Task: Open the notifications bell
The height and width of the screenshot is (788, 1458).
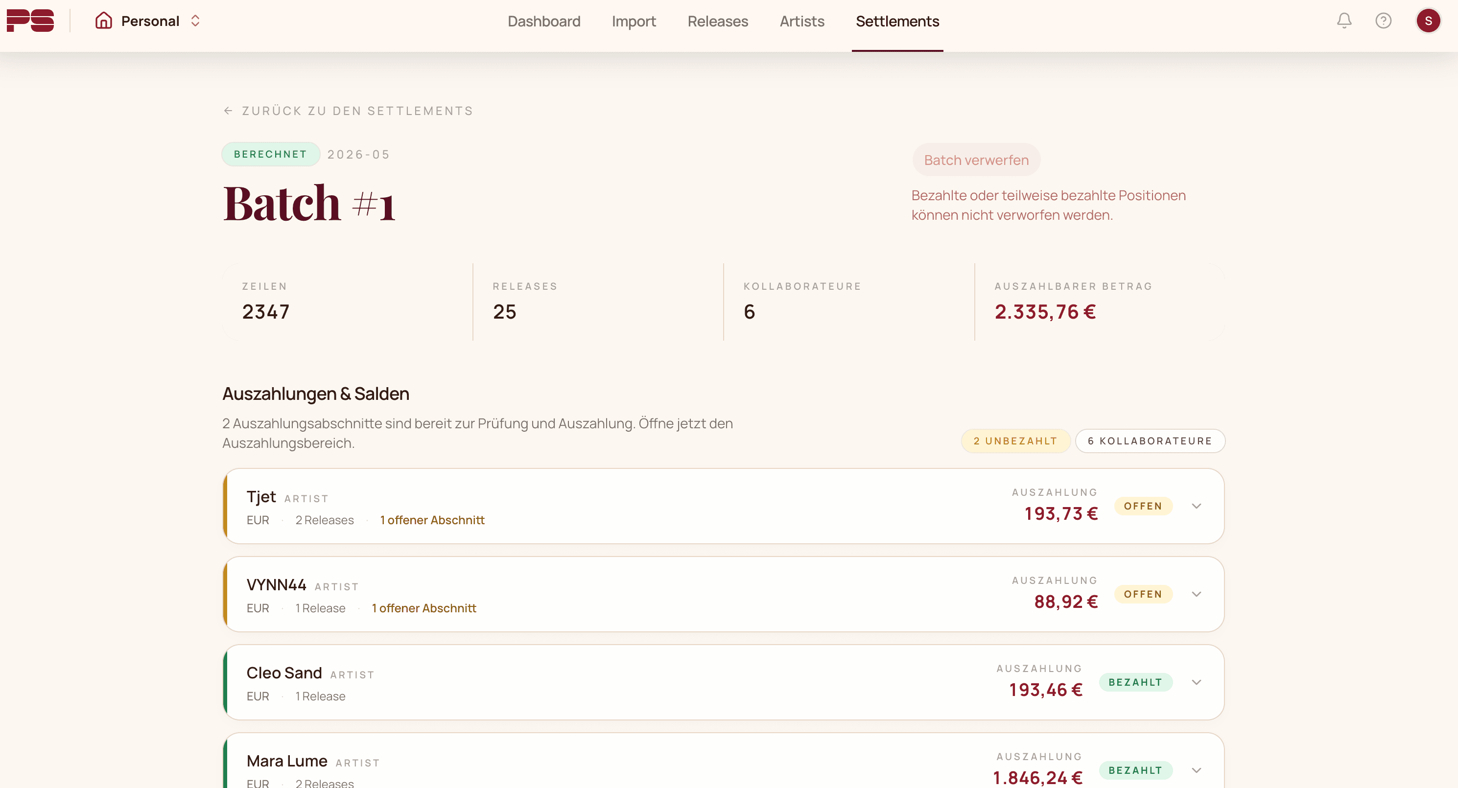Action: (1344, 21)
